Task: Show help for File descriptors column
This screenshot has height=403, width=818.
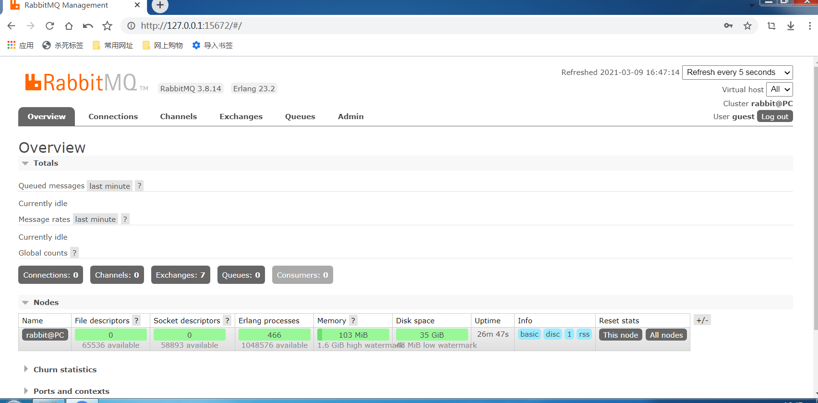Action: (x=136, y=320)
